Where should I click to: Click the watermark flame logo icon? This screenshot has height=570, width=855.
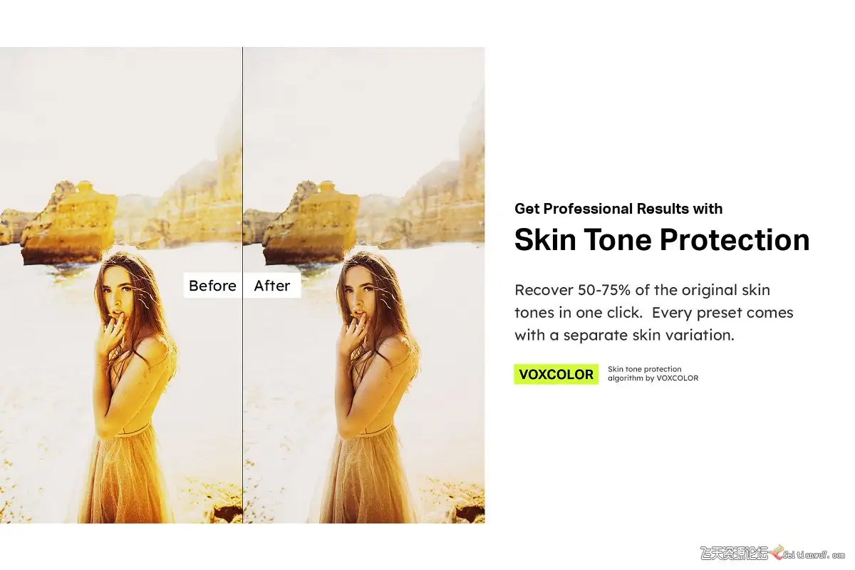pos(776,553)
